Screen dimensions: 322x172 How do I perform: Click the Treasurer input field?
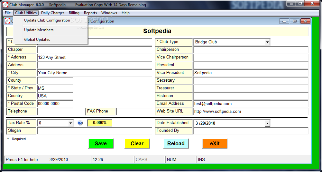251,88
